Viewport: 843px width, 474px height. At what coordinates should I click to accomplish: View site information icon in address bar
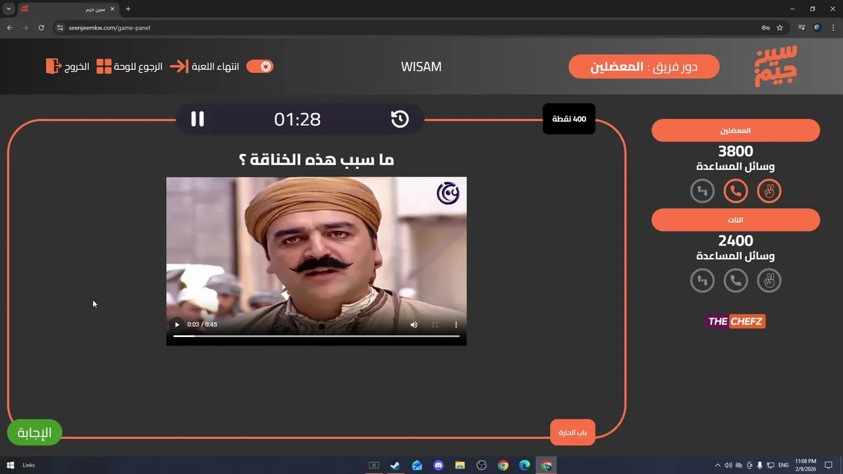tap(60, 28)
